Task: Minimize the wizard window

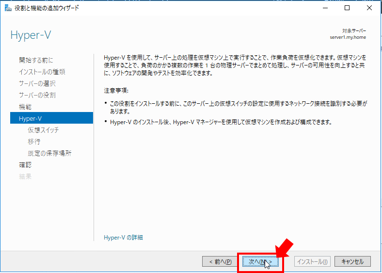Action: 325,8
